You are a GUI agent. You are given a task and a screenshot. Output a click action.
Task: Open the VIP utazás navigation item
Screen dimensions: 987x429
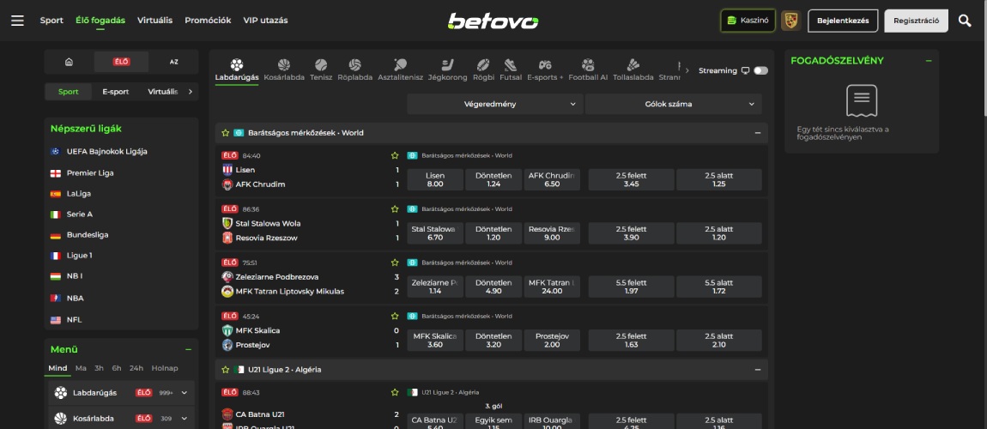point(266,20)
